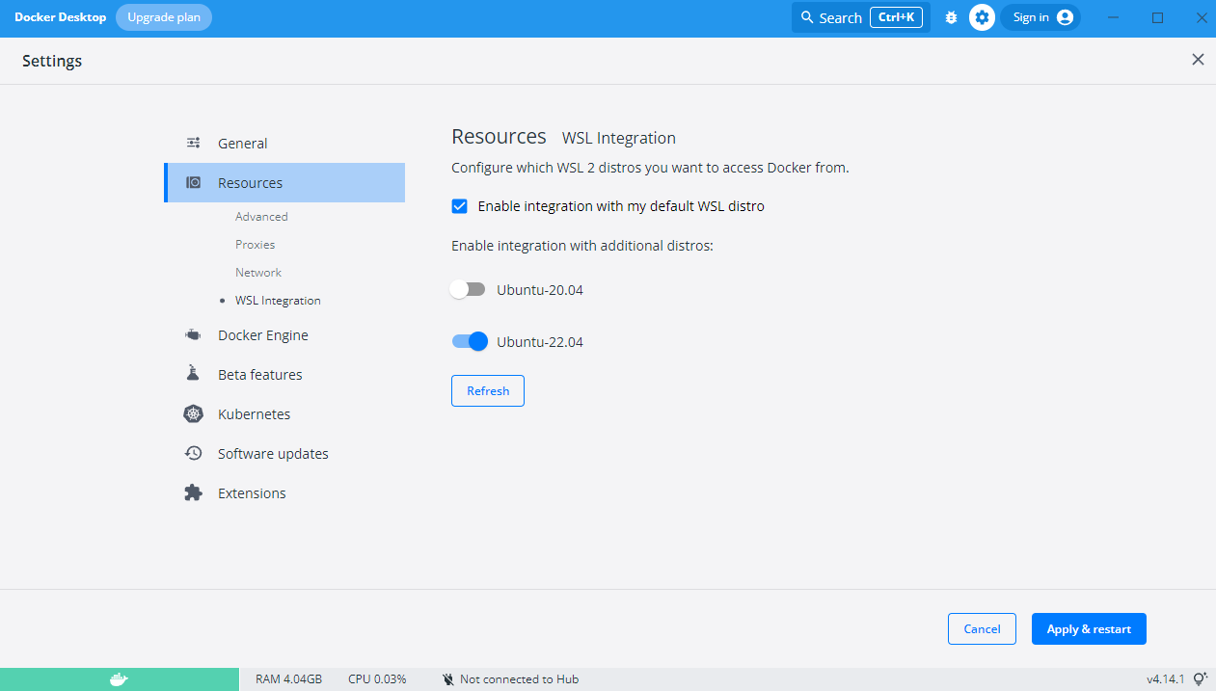
Task: Open Extensions settings
Action: pyautogui.click(x=284, y=492)
